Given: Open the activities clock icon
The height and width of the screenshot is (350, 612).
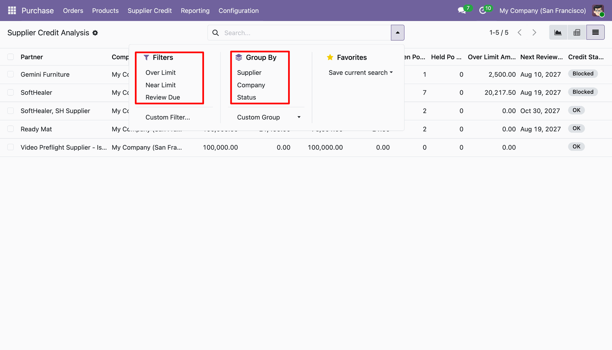Looking at the screenshot, I should coord(483,10).
